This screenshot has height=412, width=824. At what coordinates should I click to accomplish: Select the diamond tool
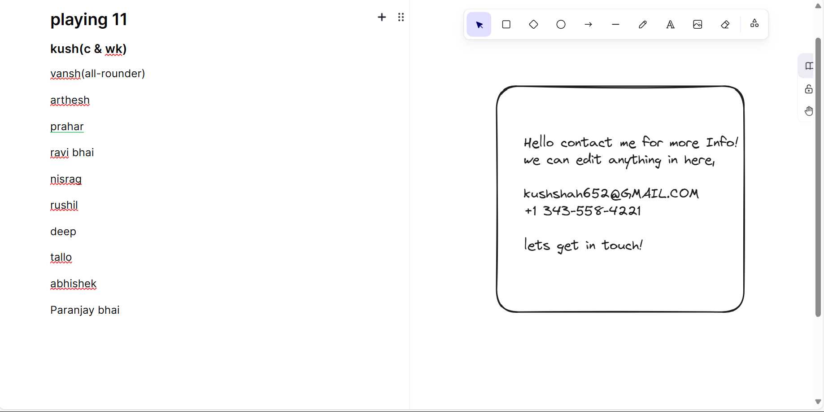533,24
